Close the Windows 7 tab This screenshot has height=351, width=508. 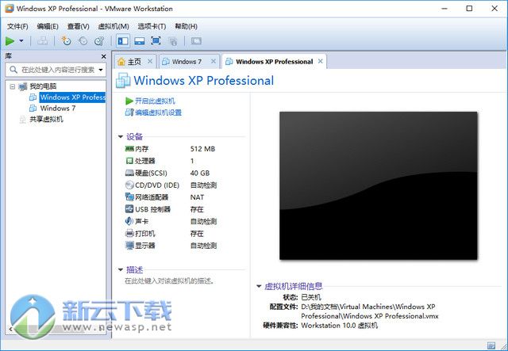[x=214, y=61]
